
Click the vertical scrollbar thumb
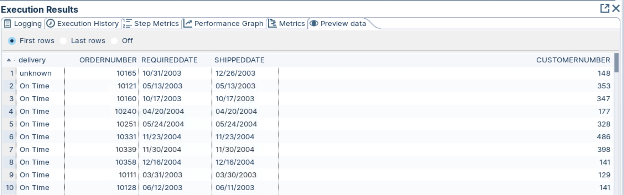pos(617,63)
